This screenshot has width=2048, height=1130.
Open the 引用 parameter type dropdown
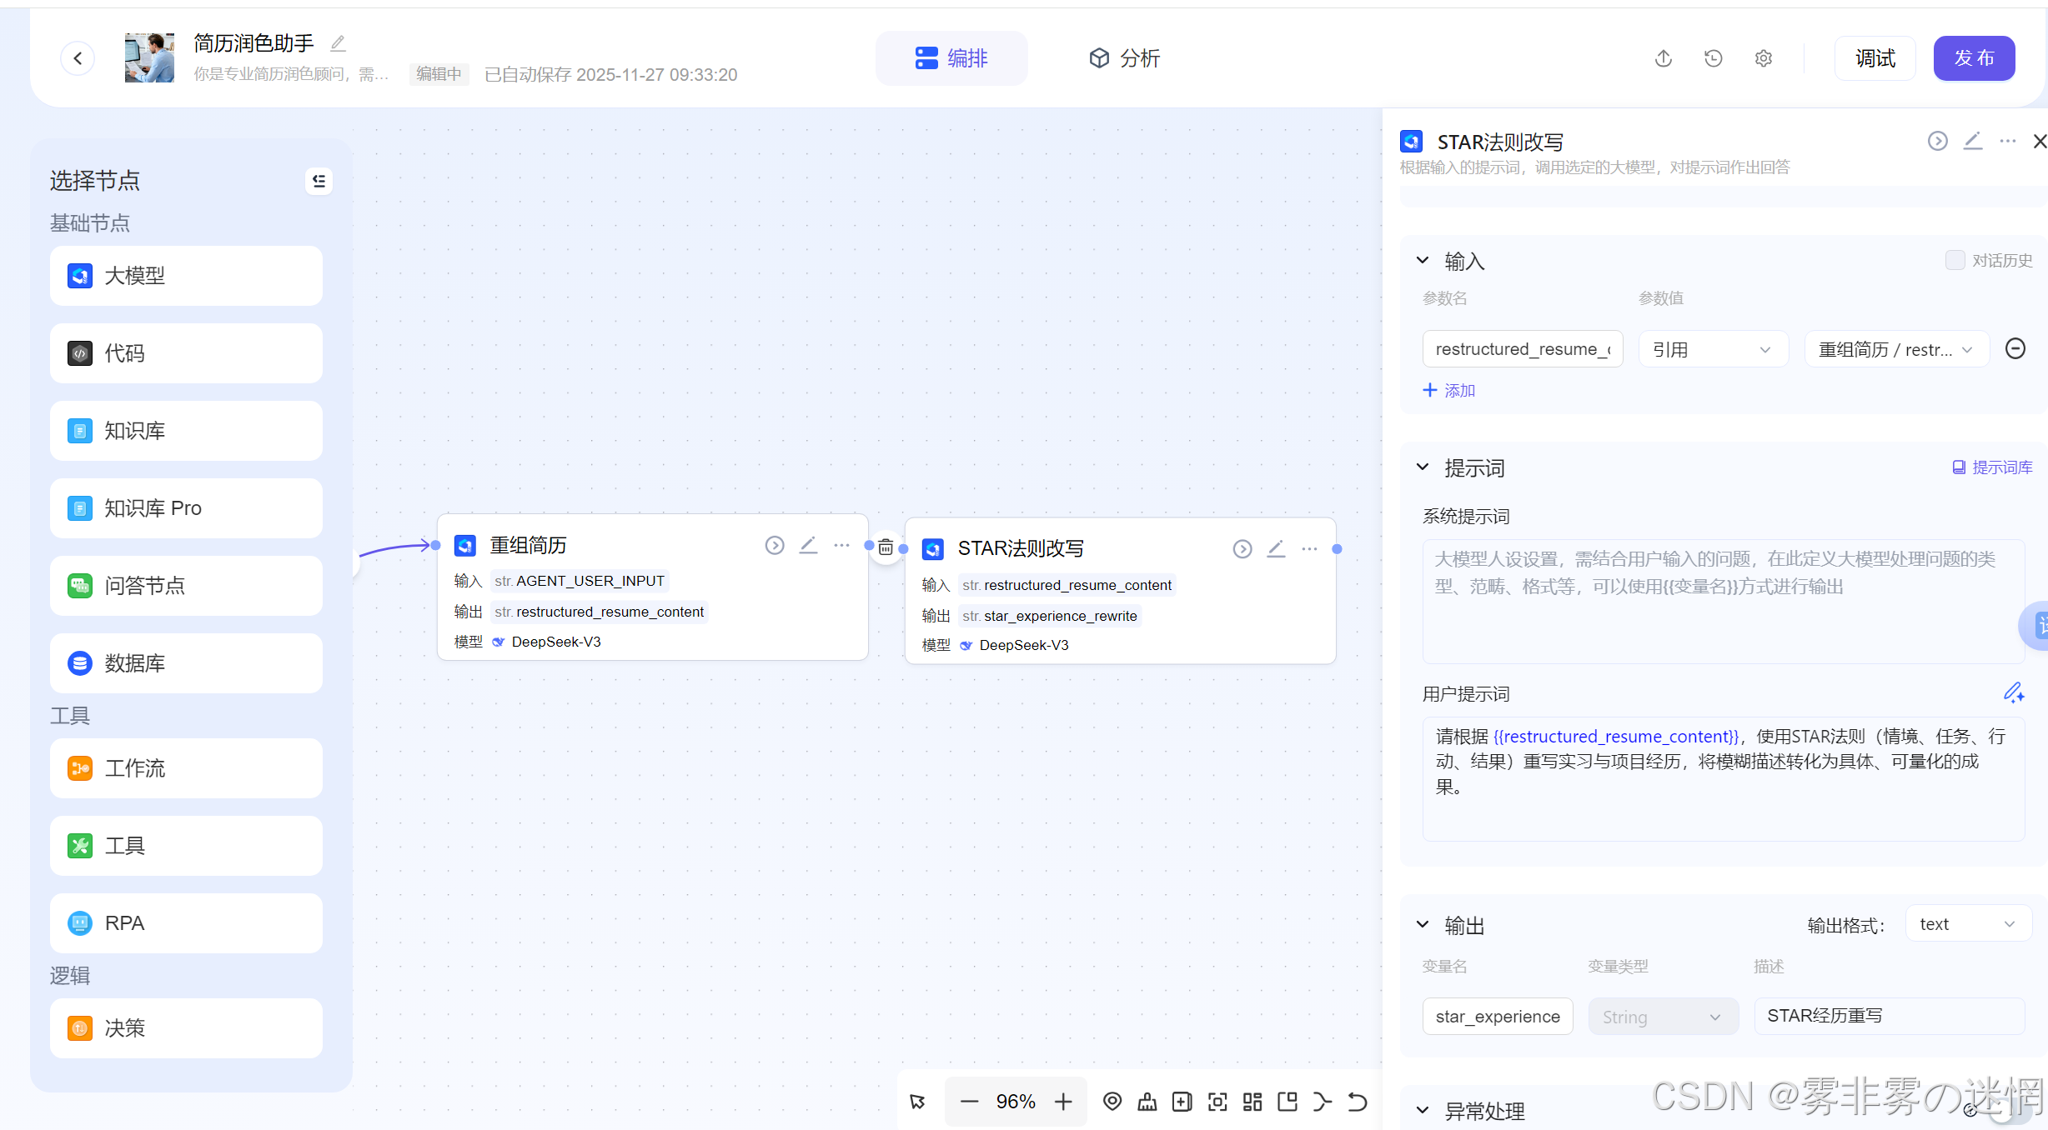[x=1713, y=349]
